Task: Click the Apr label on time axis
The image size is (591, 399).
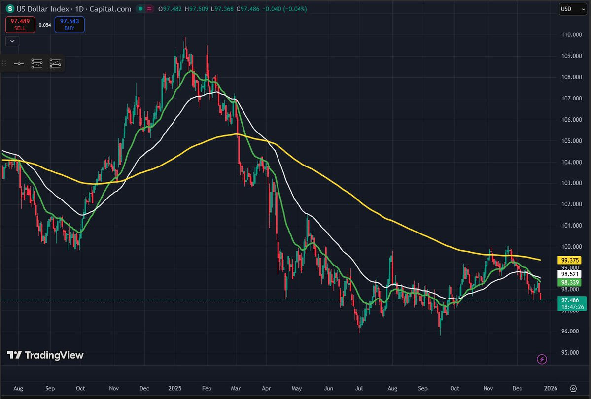Action: (x=266, y=389)
